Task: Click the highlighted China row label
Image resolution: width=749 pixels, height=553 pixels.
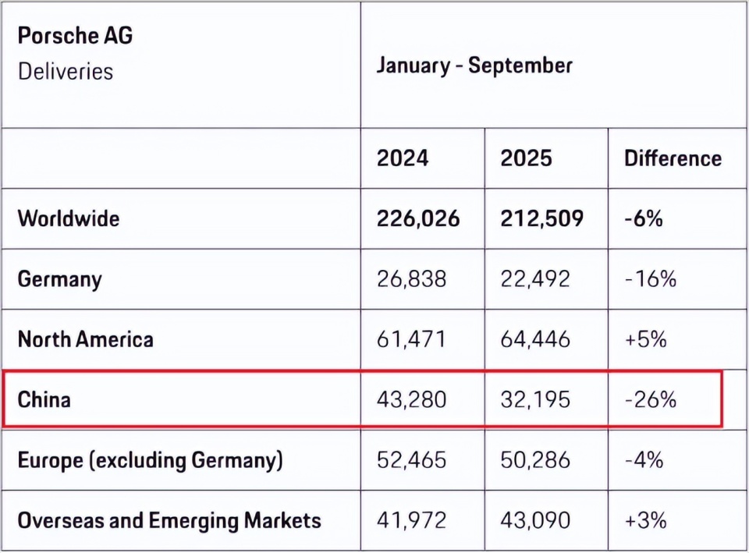Action: [x=44, y=399]
